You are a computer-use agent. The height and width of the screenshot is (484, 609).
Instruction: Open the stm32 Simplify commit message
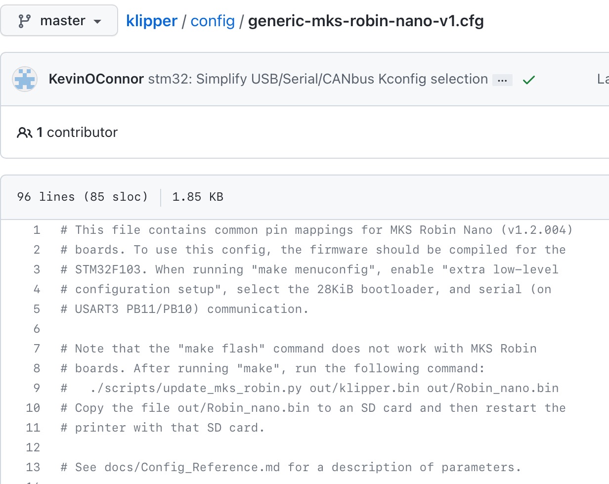(x=318, y=79)
